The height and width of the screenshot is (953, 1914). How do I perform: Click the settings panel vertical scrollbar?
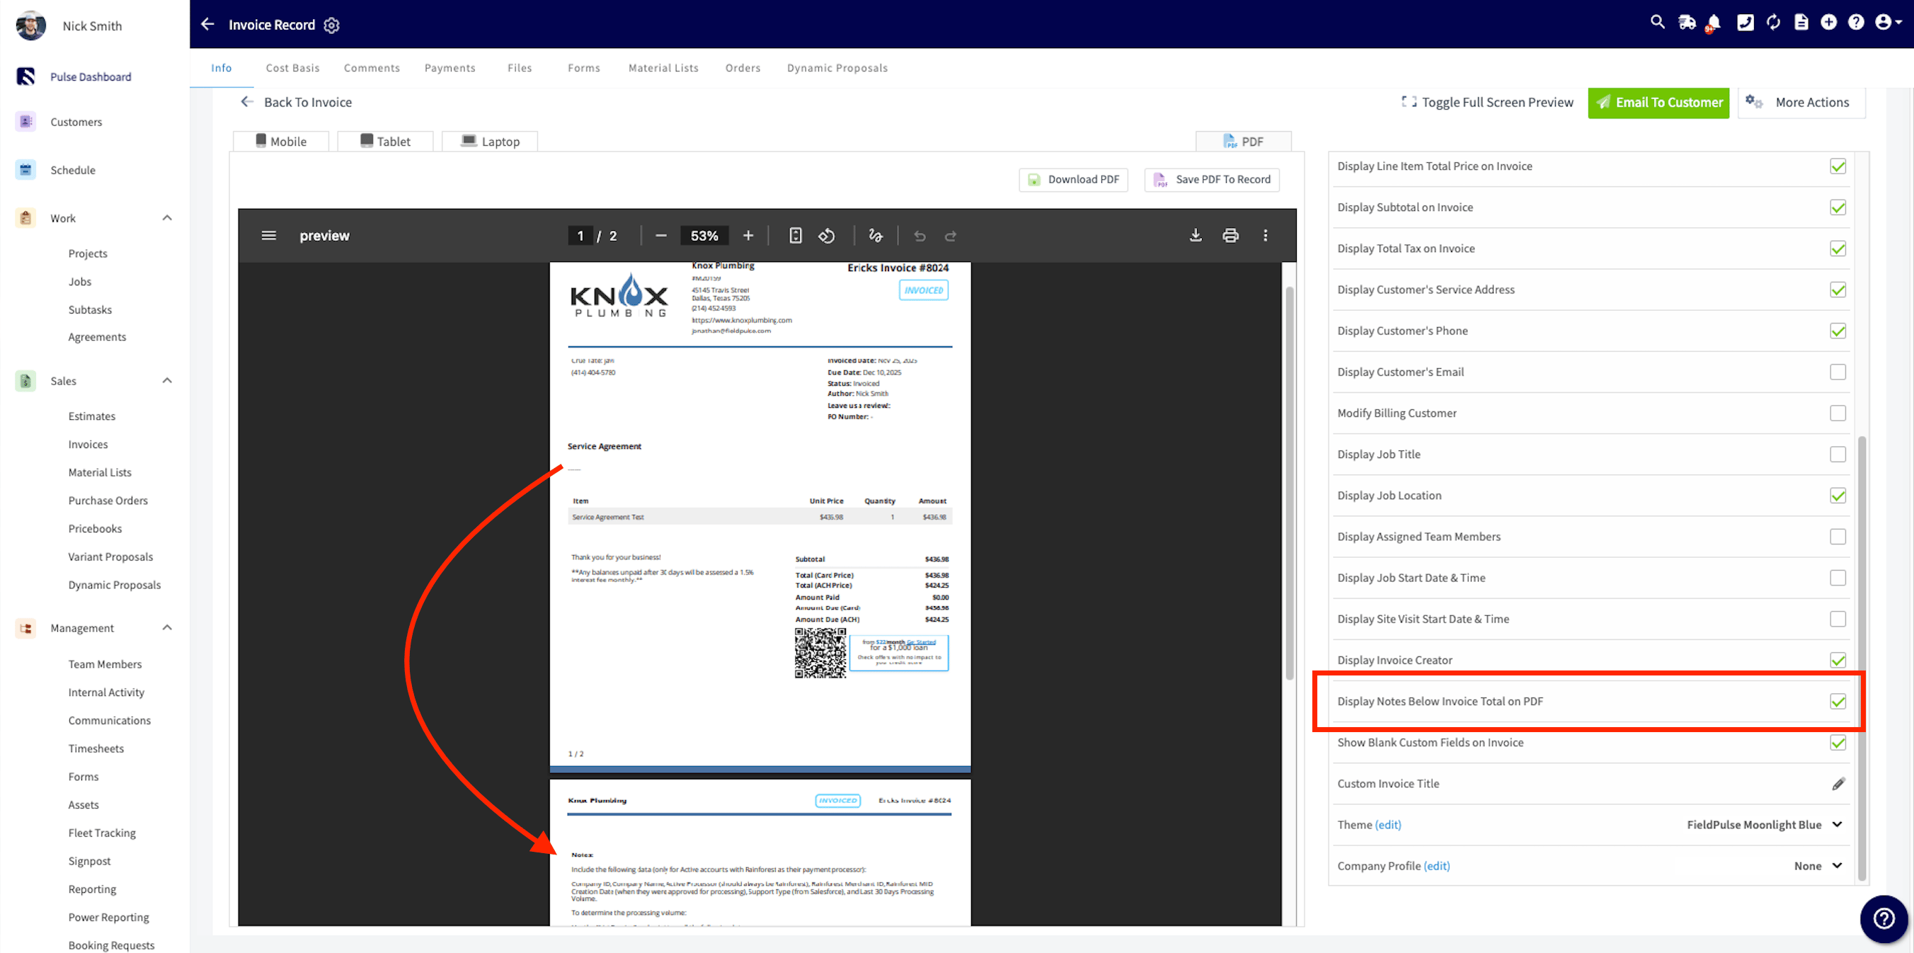pos(1862,658)
